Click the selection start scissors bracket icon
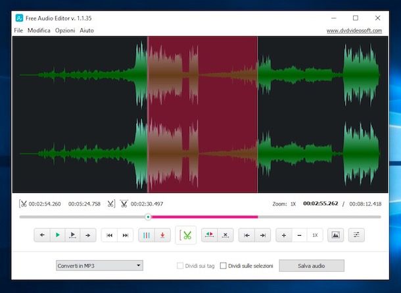The height and width of the screenshot is (293, 401). [x=23, y=204]
